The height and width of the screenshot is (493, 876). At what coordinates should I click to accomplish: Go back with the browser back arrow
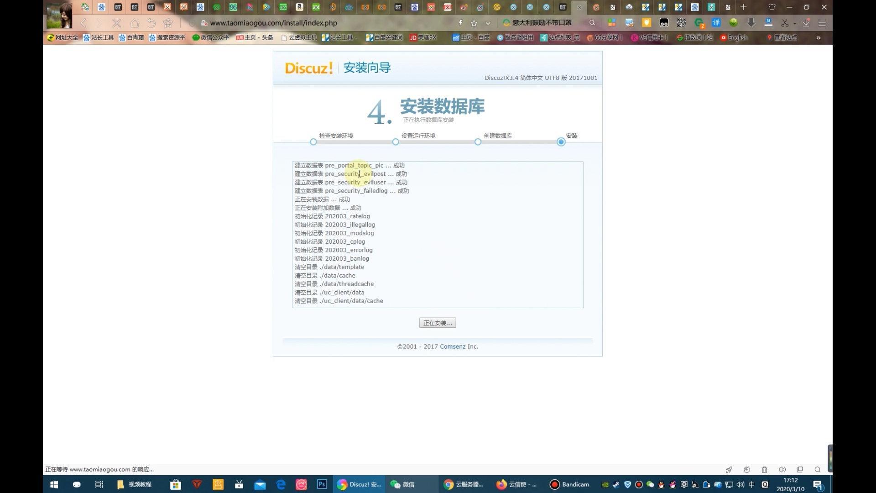point(83,23)
